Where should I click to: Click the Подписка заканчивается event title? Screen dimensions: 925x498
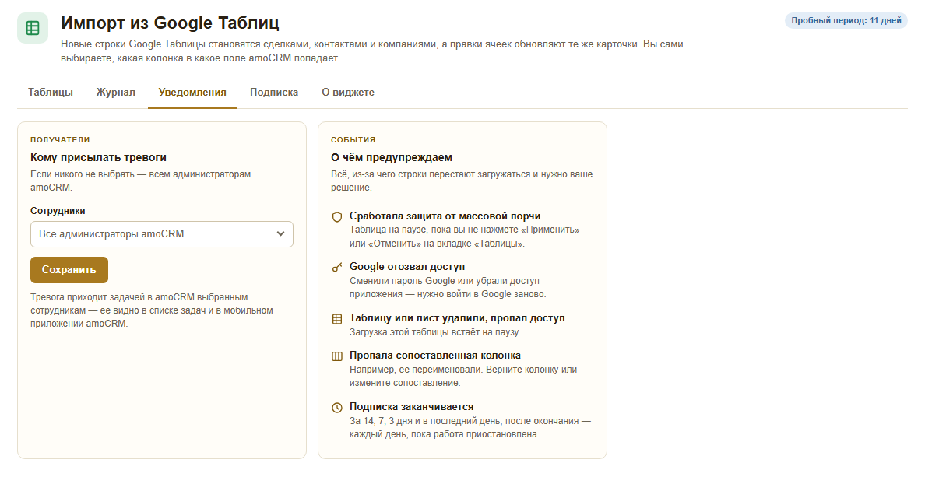pyautogui.click(x=411, y=407)
